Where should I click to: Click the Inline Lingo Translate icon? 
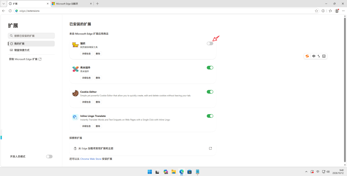[75, 117]
